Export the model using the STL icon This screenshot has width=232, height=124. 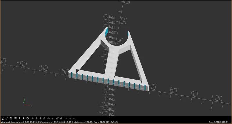[11, 119]
